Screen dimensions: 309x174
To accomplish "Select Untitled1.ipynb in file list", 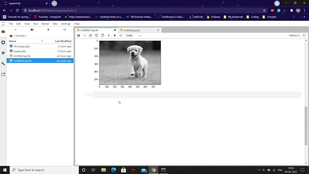I will click(x=40, y=61).
